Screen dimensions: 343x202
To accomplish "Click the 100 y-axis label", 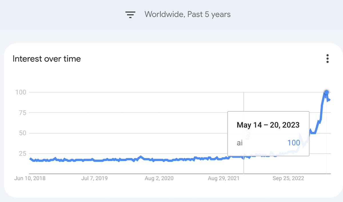I will 21,92.
